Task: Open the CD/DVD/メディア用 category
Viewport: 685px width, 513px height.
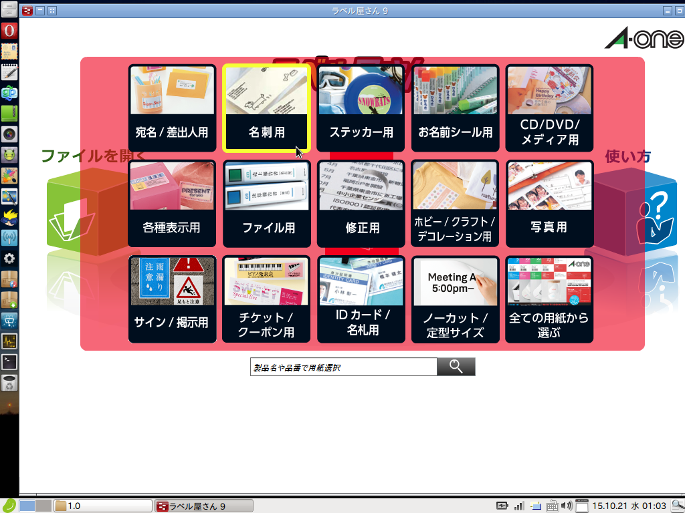Action: [550, 108]
